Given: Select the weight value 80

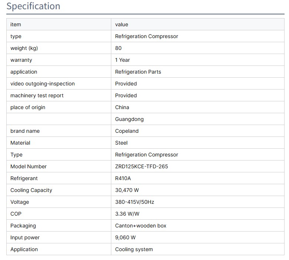Looking at the screenshot, I should coord(118,48).
